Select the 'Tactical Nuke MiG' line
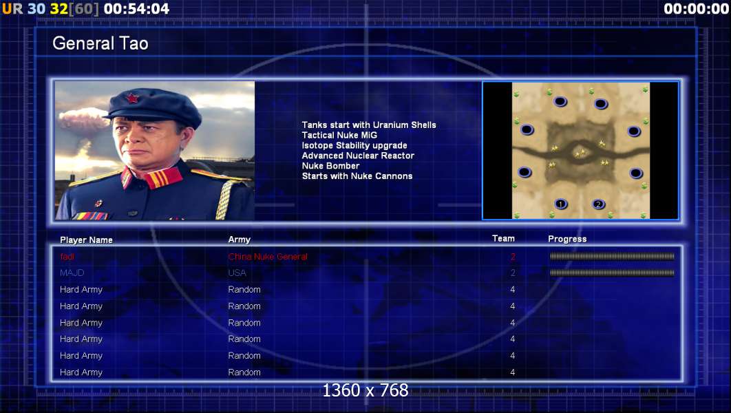Screen dimensions: 731x413 339,135
